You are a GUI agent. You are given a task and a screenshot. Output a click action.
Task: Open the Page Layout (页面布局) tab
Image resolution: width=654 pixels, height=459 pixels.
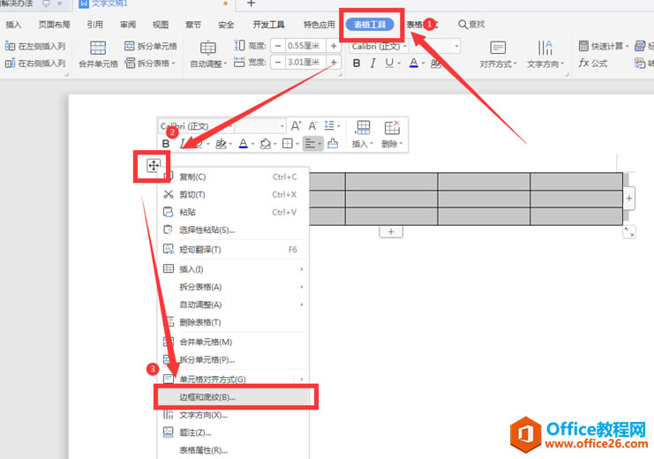tap(54, 25)
